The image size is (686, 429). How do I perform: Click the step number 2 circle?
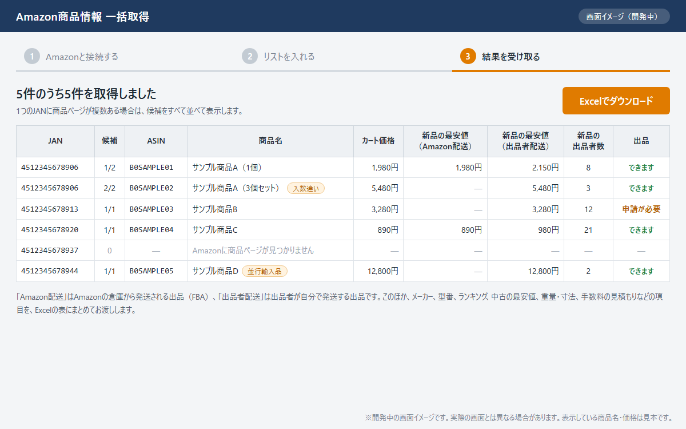[x=250, y=56]
